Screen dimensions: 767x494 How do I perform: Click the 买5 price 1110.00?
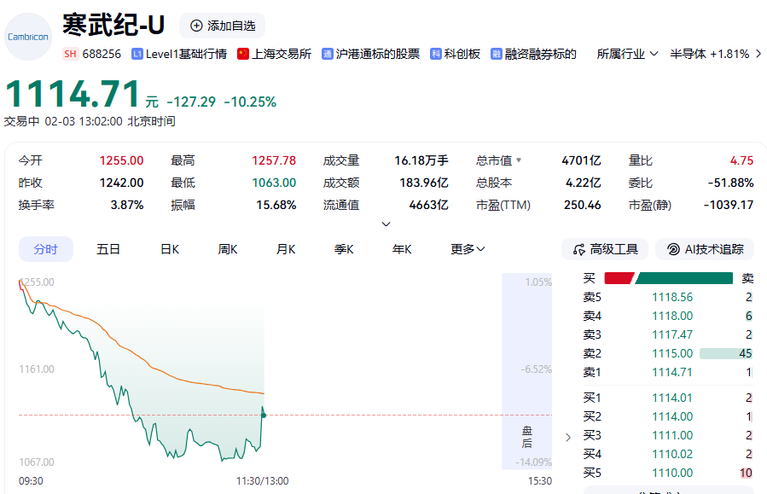coord(672,473)
